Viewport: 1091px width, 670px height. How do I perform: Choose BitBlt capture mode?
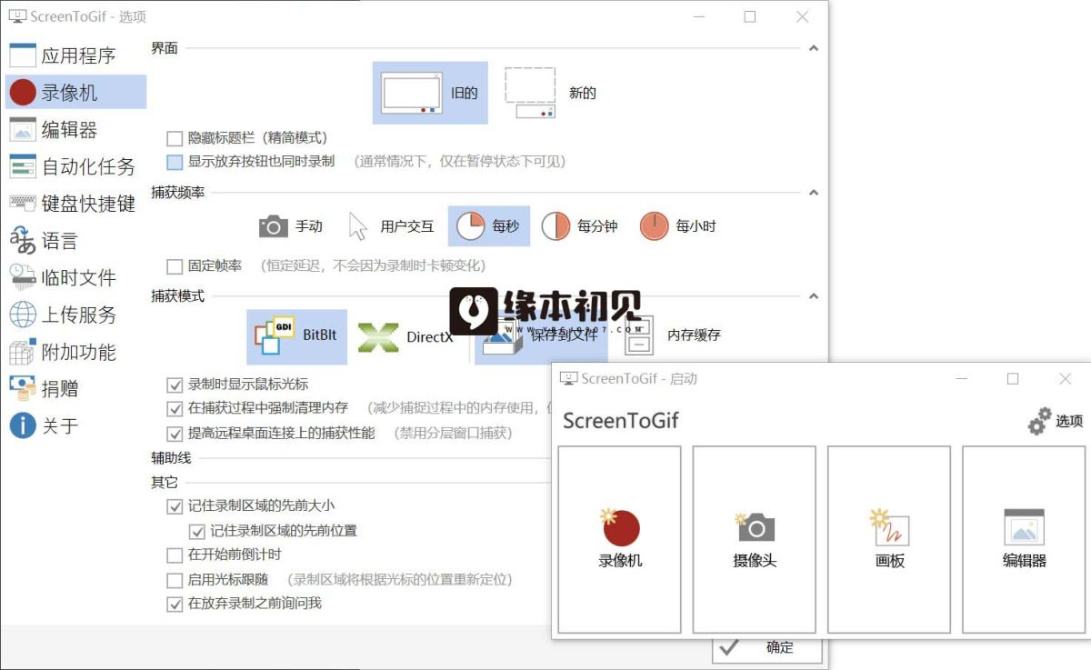[296, 336]
